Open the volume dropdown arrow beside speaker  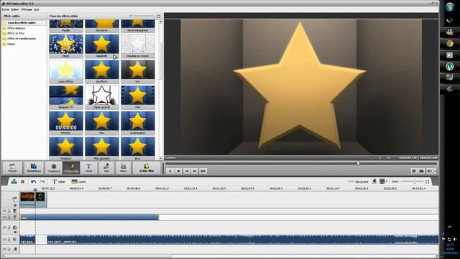click(x=435, y=171)
